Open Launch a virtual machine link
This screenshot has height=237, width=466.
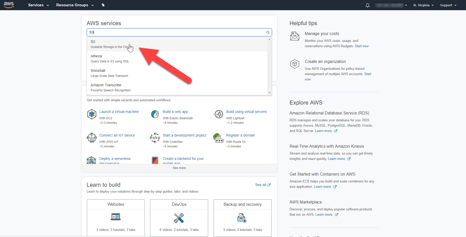click(119, 112)
